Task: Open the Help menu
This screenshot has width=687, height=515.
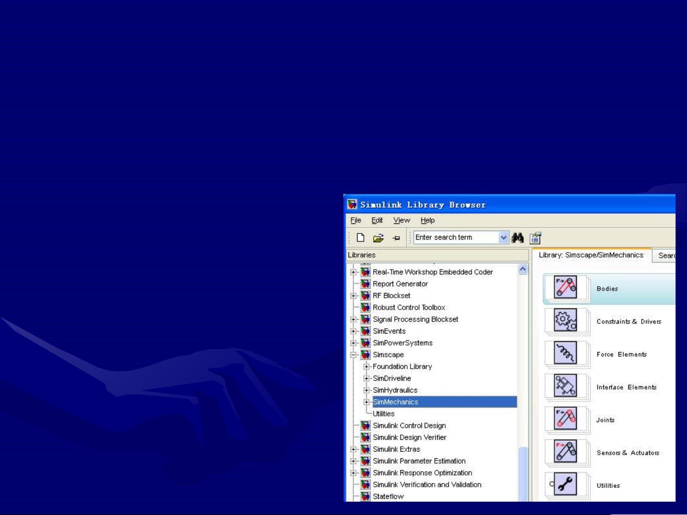Action: click(428, 220)
